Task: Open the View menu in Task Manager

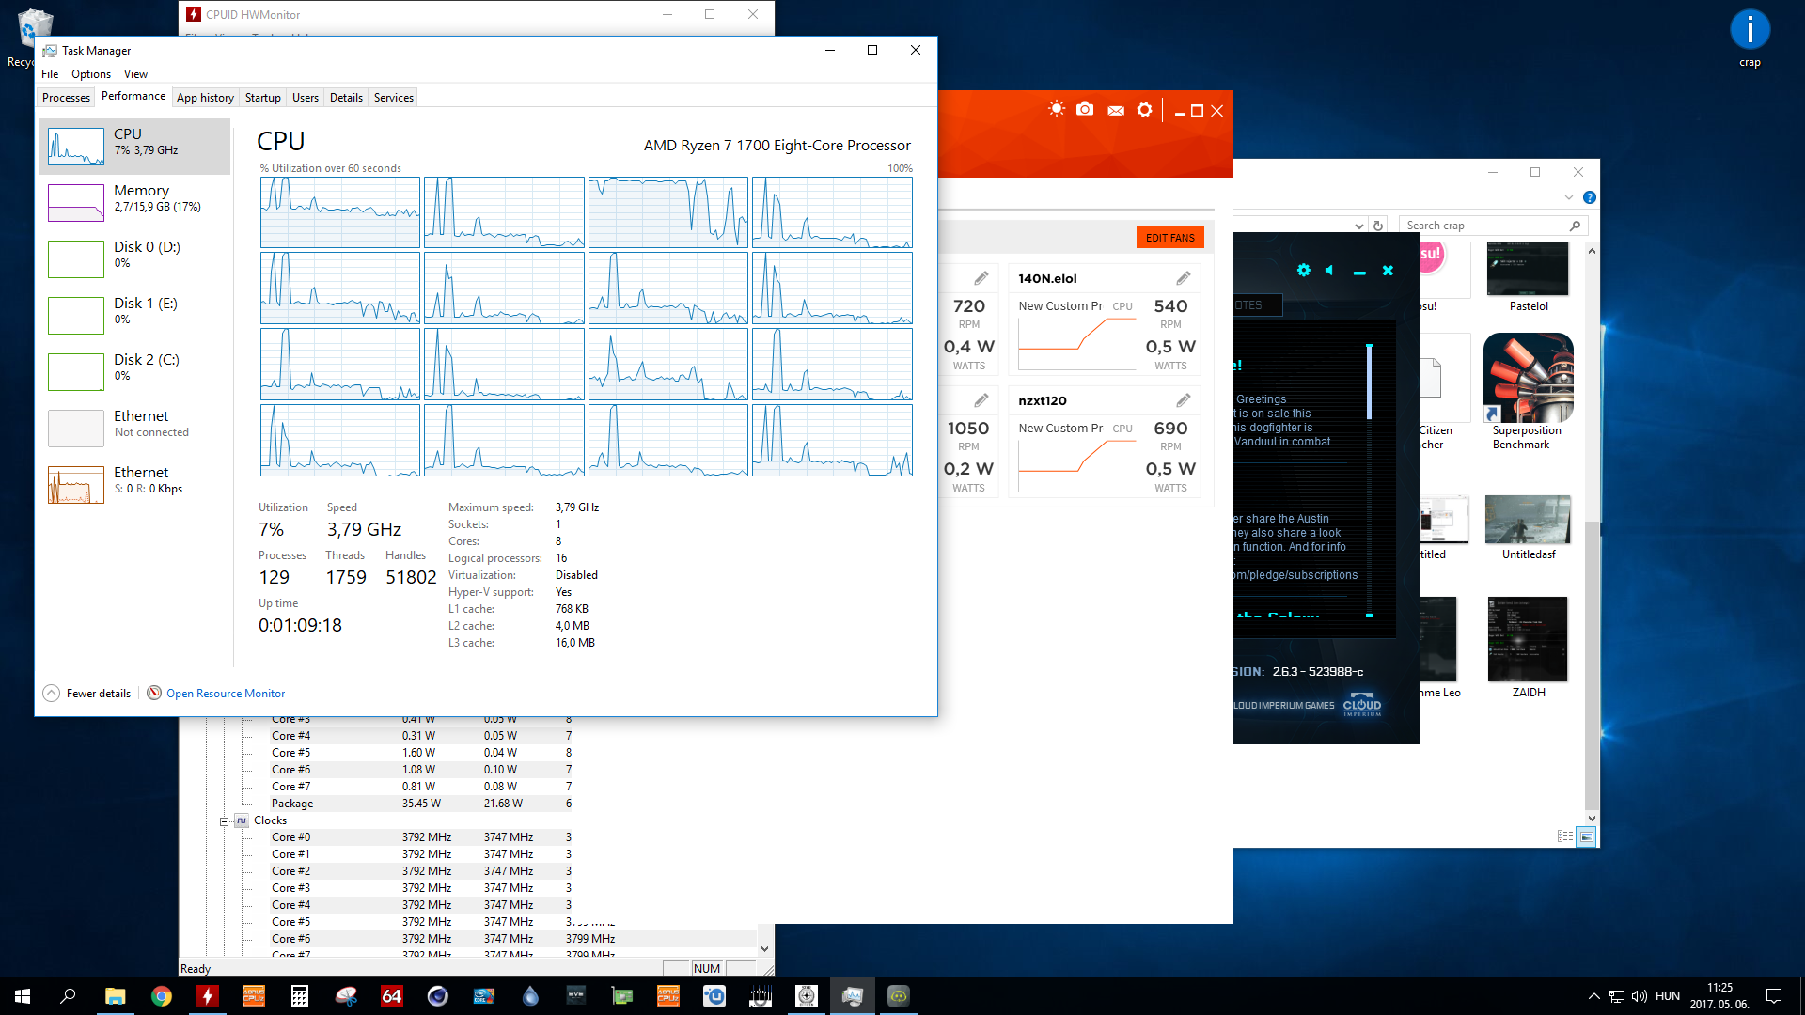Action: (x=136, y=74)
